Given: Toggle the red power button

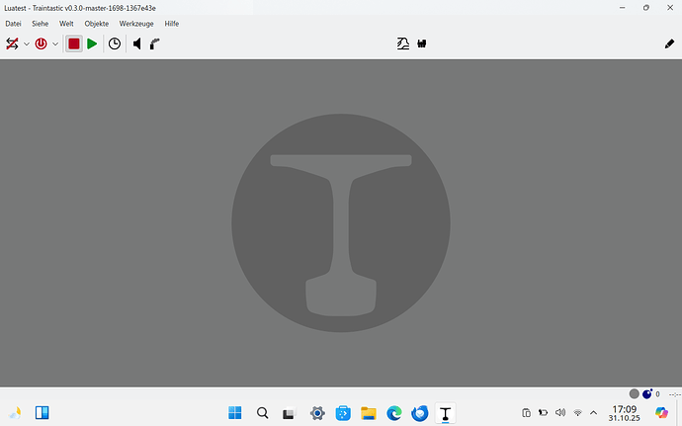Looking at the screenshot, I should 42,44.
